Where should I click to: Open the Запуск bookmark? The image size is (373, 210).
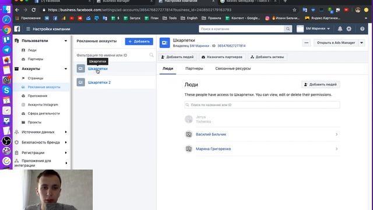click(132, 18)
